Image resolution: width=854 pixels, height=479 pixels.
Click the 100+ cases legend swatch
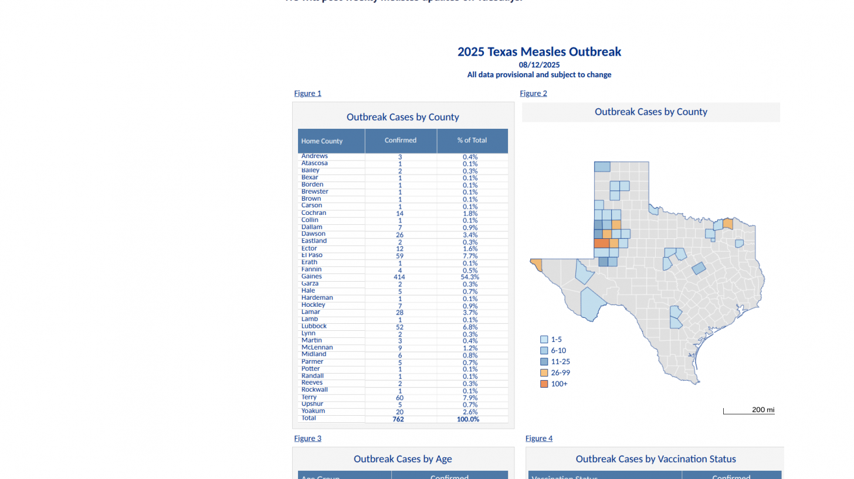point(544,384)
